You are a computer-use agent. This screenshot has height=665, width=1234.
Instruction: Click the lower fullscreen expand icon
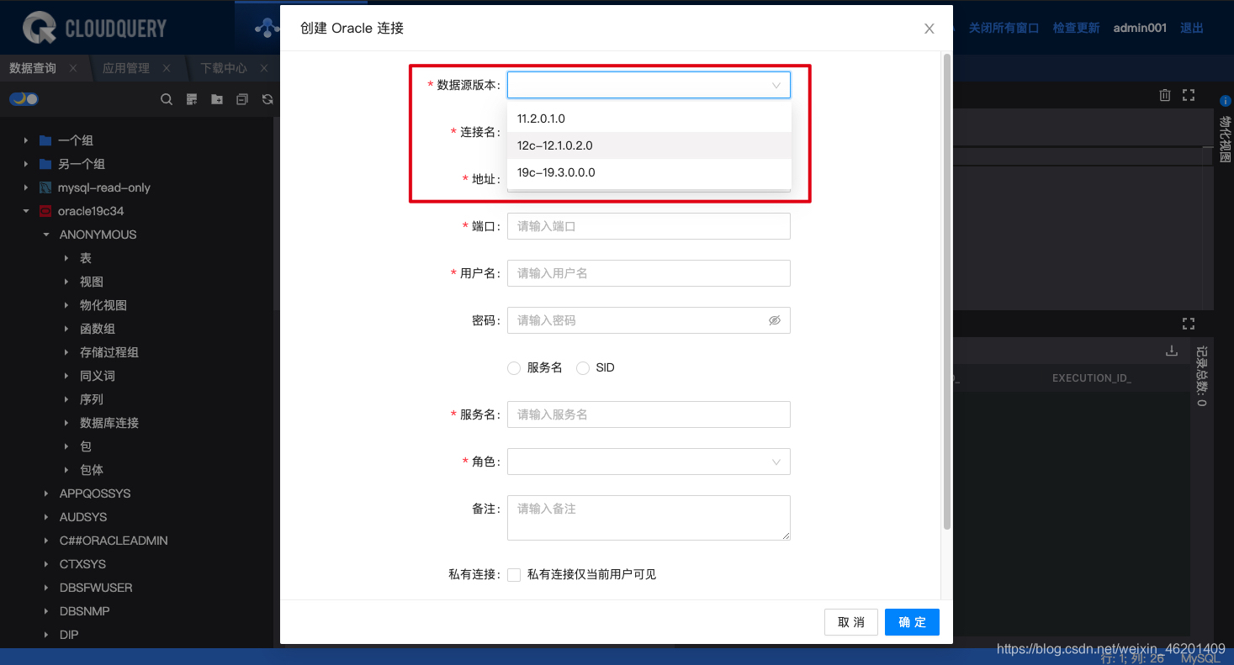pyautogui.click(x=1189, y=323)
